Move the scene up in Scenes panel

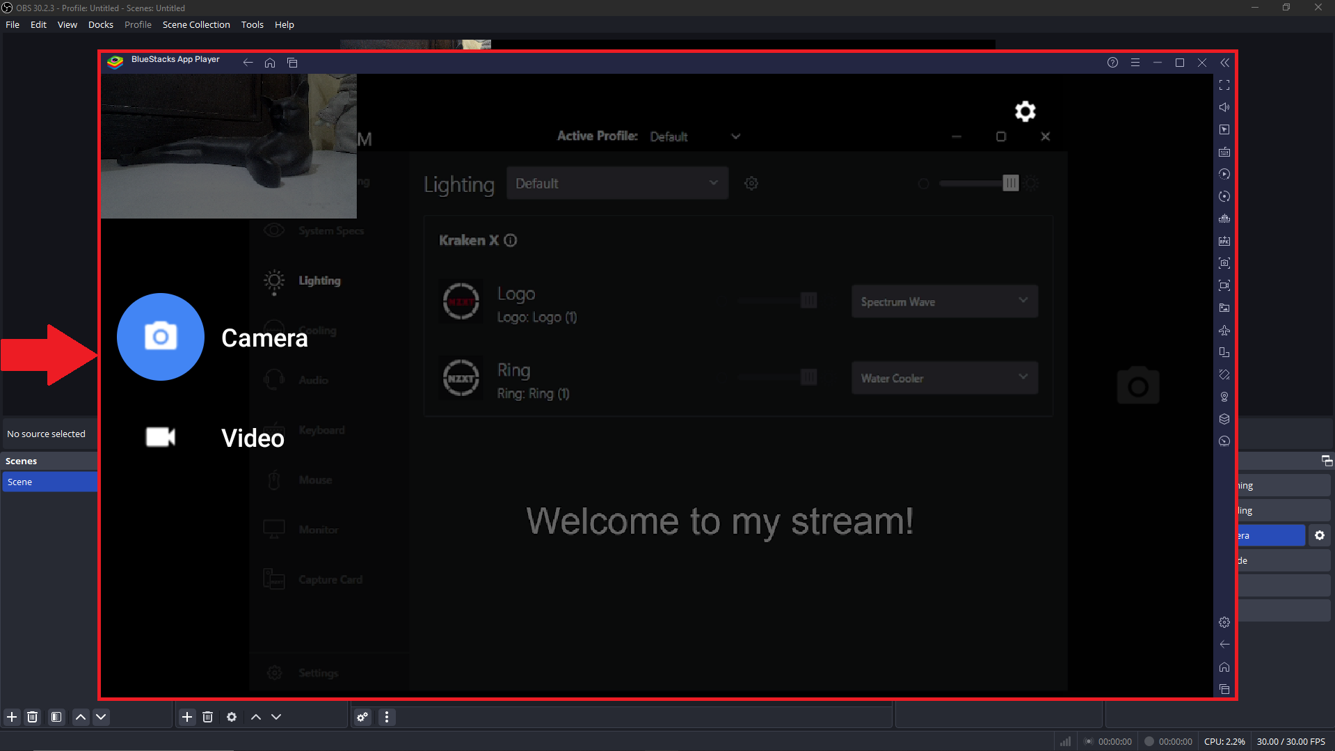tap(81, 717)
